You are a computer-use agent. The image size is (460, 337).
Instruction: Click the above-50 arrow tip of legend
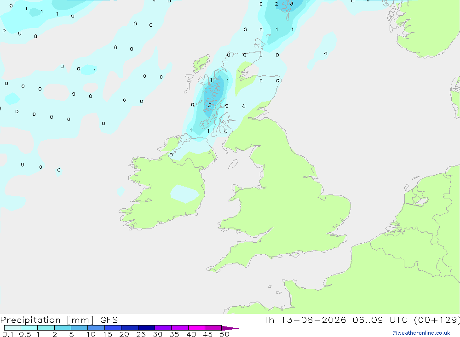[x=230, y=328]
